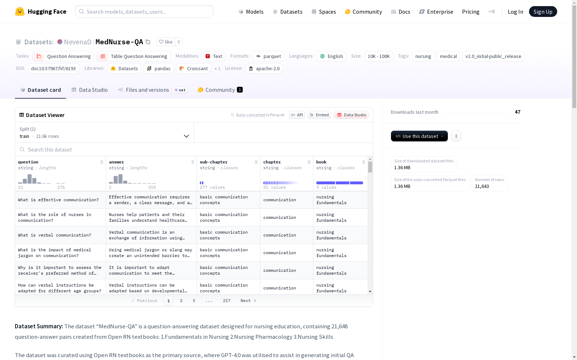Expand the DOI dropdown
Screen dimensions: 577x360
pyautogui.click(x=54, y=68)
